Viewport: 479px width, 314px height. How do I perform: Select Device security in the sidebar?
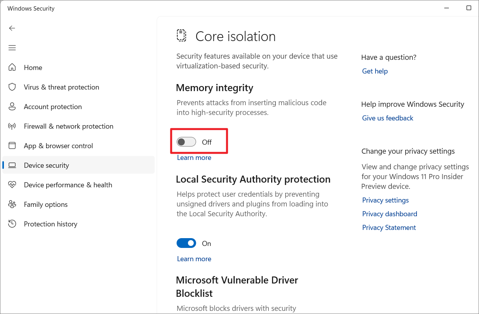(46, 165)
